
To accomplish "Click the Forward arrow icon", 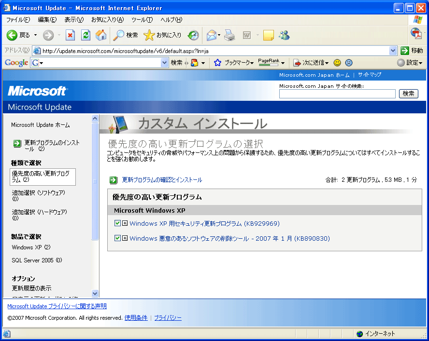I will pos(48,35).
